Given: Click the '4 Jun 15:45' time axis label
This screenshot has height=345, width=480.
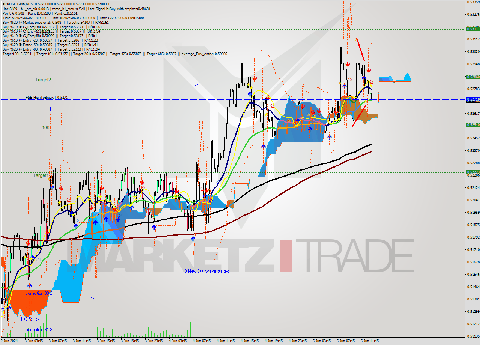Looking at the screenshot, I should pyautogui.click(x=249, y=341).
